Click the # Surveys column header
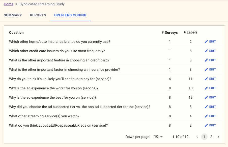The image size is (228, 147). tap(170, 32)
